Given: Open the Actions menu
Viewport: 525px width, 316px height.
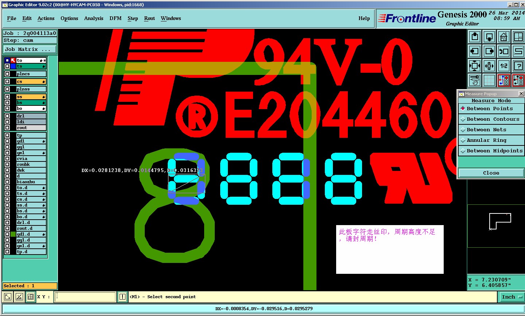Looking at the screenshot, I should (x=46, y=18).
